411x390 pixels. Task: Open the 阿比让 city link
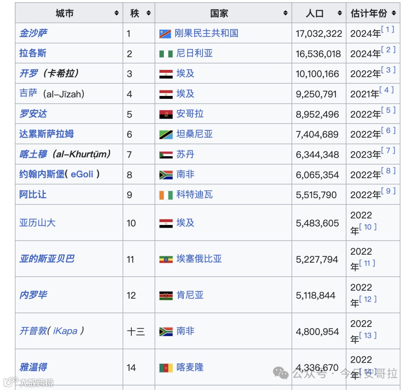click(33, 195)
